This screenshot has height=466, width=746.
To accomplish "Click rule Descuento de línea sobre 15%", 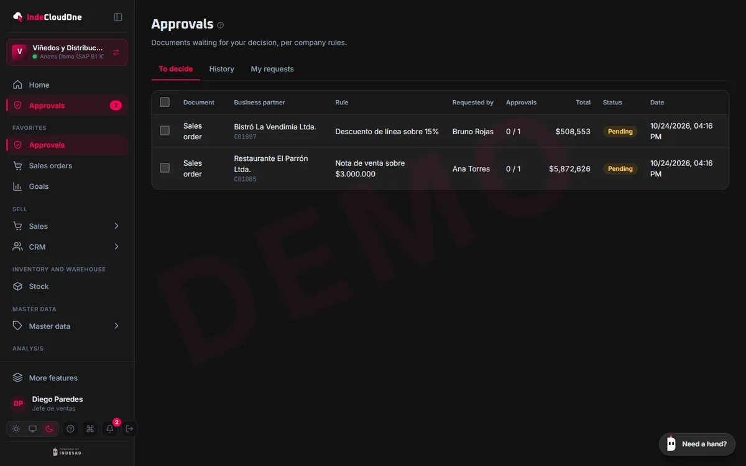I will (387, 132).
